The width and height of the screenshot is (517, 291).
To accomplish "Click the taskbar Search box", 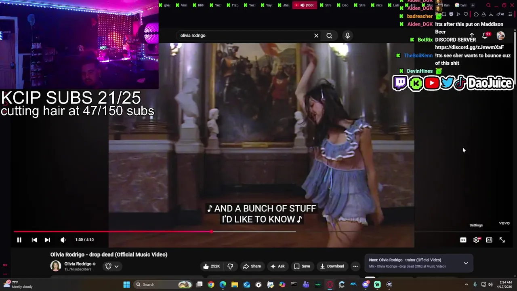I will [163, 285].
